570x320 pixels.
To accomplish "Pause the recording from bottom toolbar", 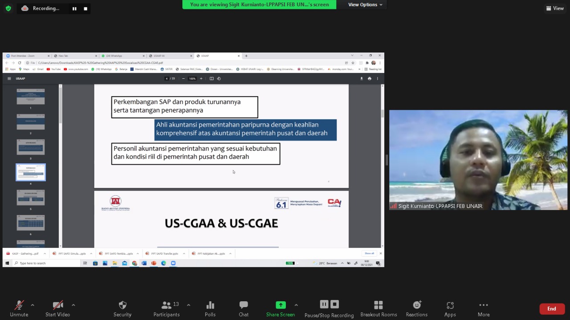I will (324, 304).
